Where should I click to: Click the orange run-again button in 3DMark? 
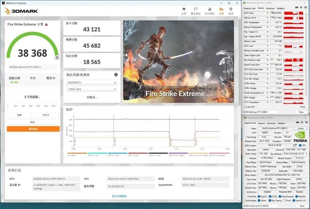[33, 129]
